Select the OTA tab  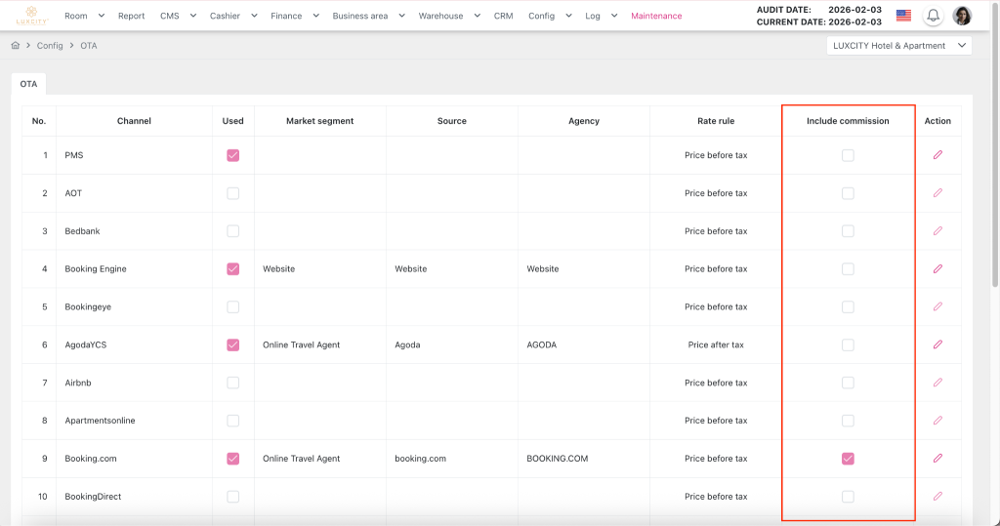(x=28, y=84)
